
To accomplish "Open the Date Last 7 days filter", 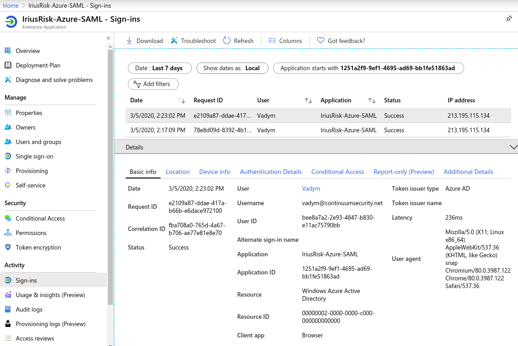I will click(x=160, y=68).
